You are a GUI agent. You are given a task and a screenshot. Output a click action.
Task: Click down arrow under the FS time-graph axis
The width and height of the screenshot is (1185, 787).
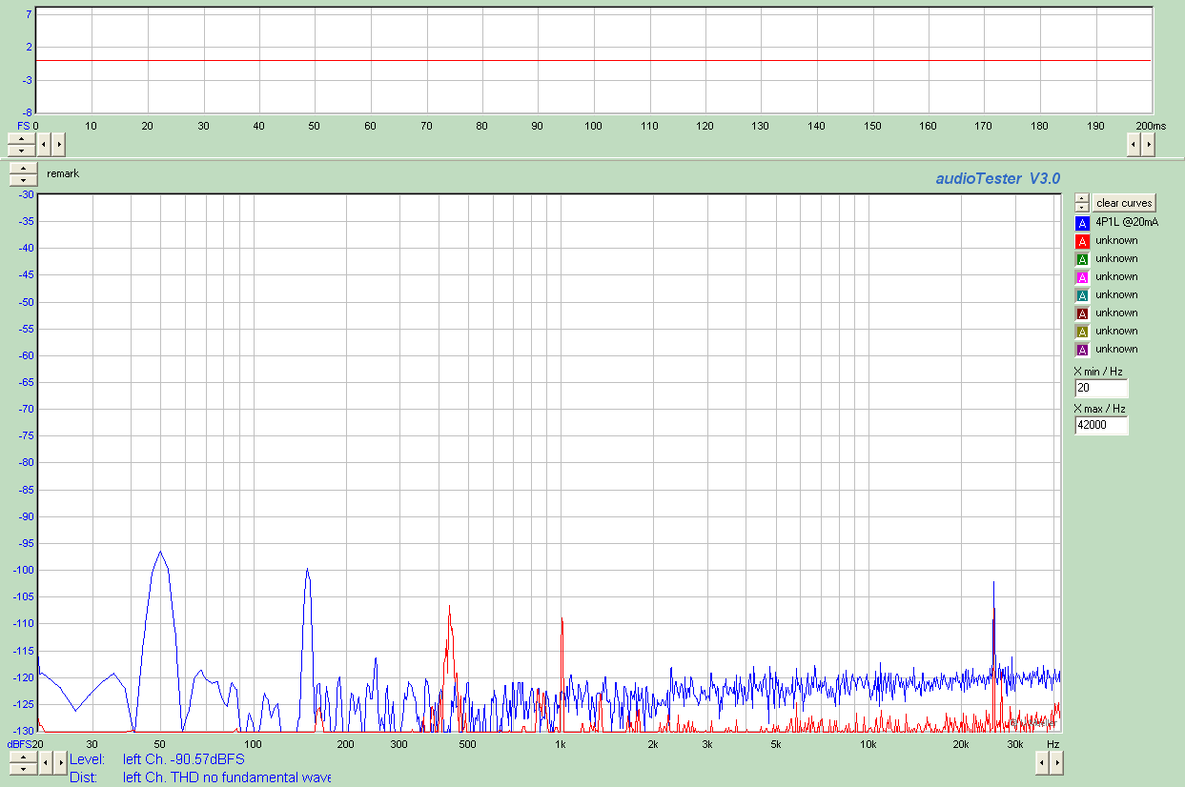click(21, 151)
